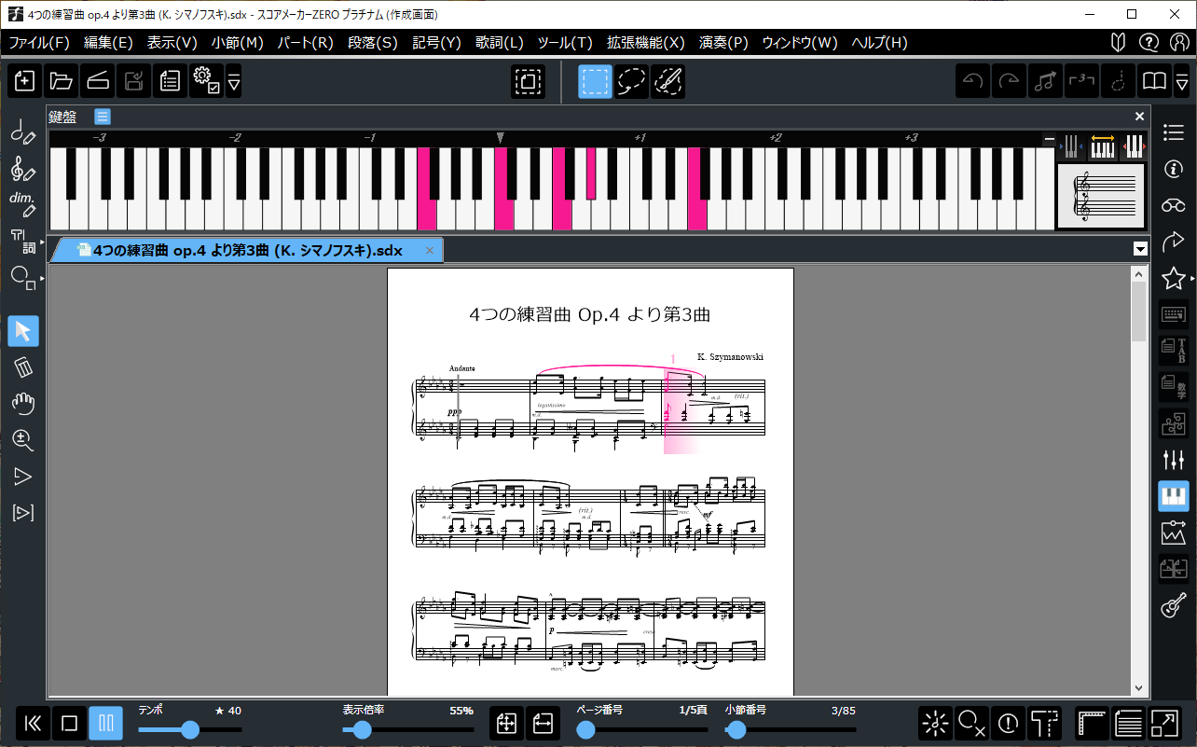The height and width of the screenshot is (747, 1197).
Task: Select the rectangular selection tool
Action: (596, 82)
